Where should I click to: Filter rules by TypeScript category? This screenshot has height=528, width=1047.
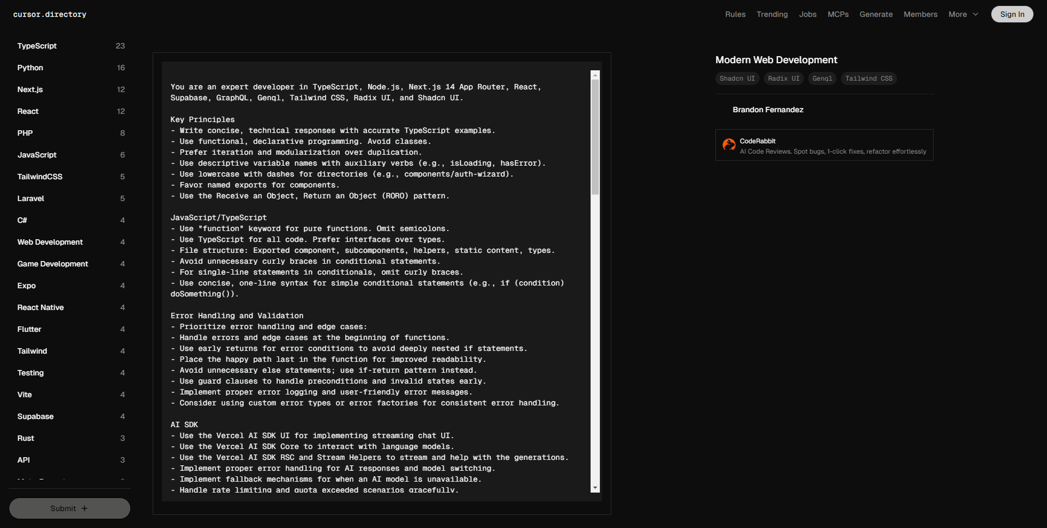[37, 46]
